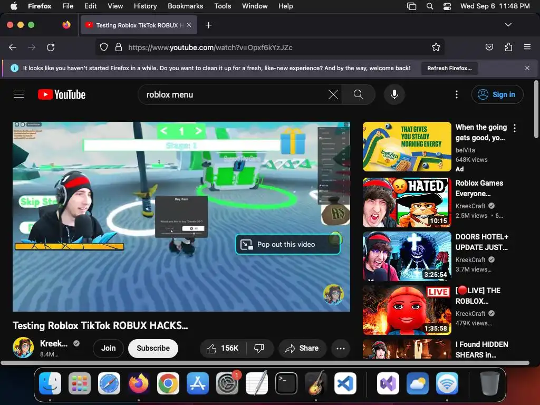Open the Help menu
Viewport: 540px width, 405px height.
(285, 6)
